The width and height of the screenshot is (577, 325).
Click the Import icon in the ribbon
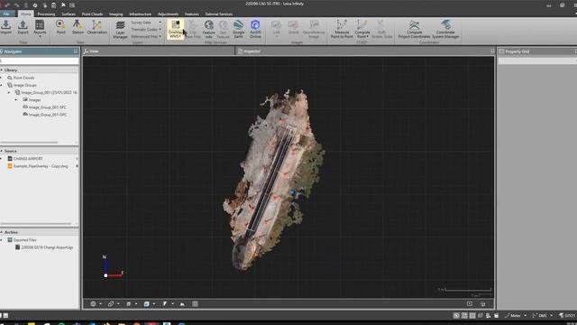(6, 27)
